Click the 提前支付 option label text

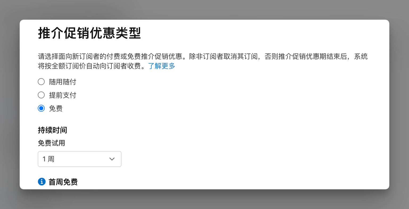click(x=62, y=95)
